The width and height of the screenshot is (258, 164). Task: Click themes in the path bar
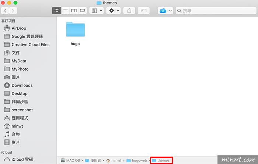(161, 160)
